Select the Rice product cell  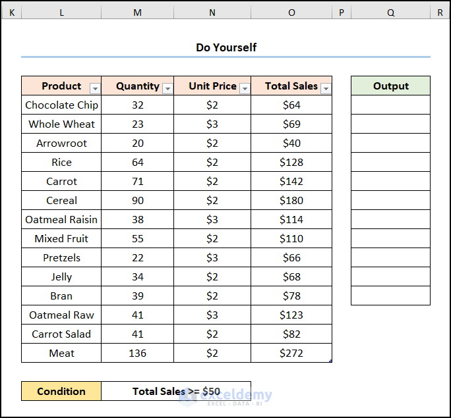pyautogui.click(x=61, y=162)
